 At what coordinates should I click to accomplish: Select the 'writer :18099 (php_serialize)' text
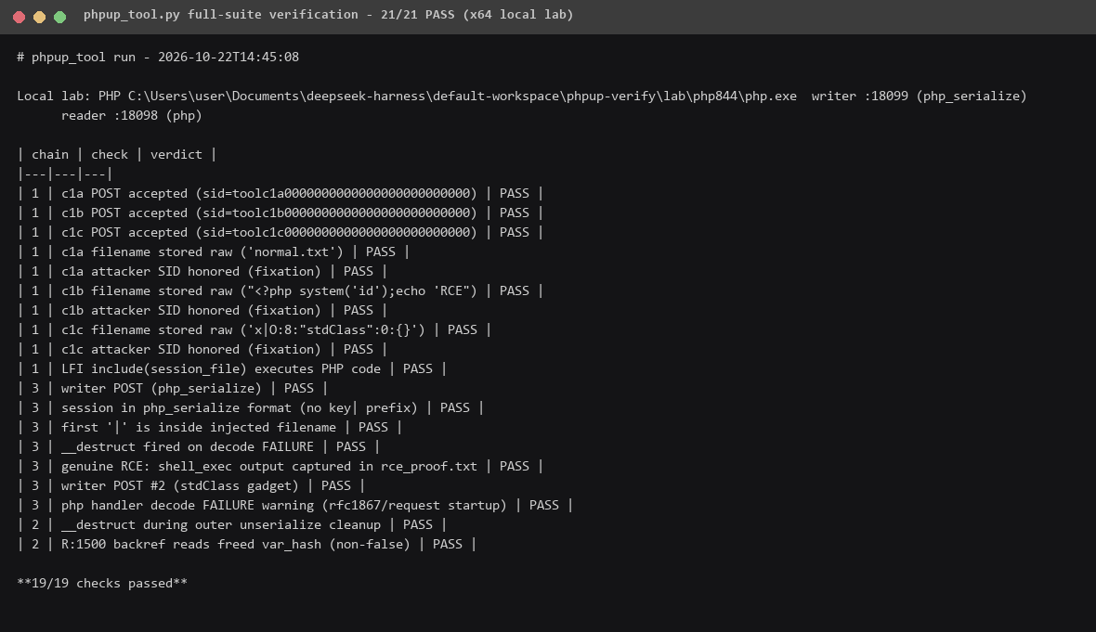click(x=920, y=97)
